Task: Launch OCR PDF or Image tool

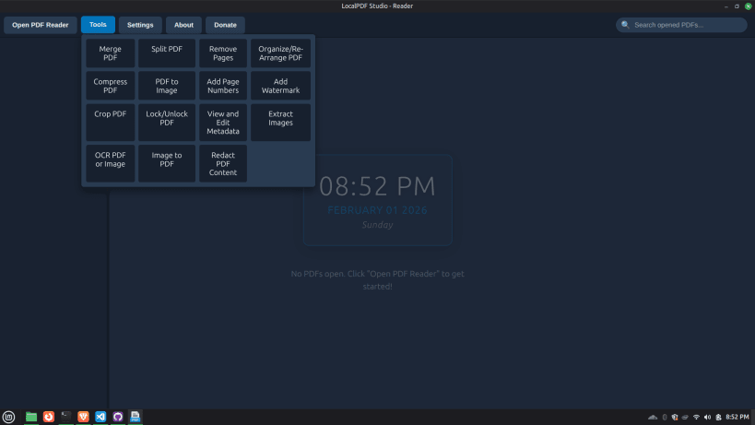Action: (x=111, y=164)
